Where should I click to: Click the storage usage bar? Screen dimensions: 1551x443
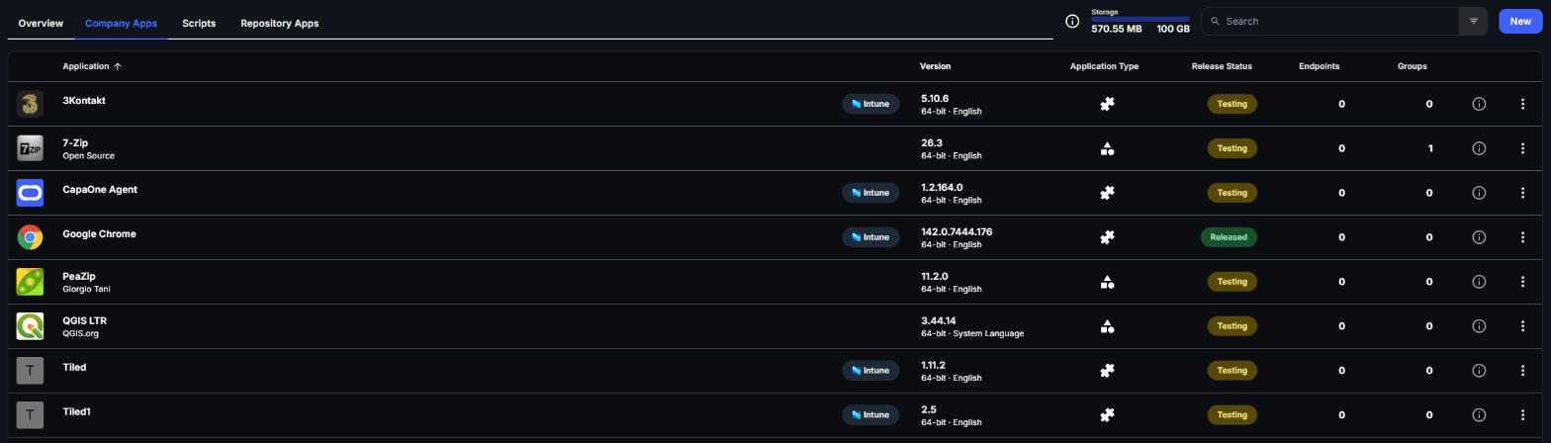click(1140, 19)
